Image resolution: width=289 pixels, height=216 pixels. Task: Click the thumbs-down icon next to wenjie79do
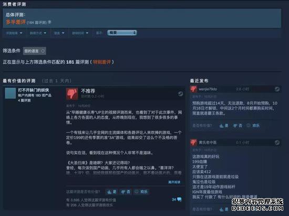coord(193,89)
